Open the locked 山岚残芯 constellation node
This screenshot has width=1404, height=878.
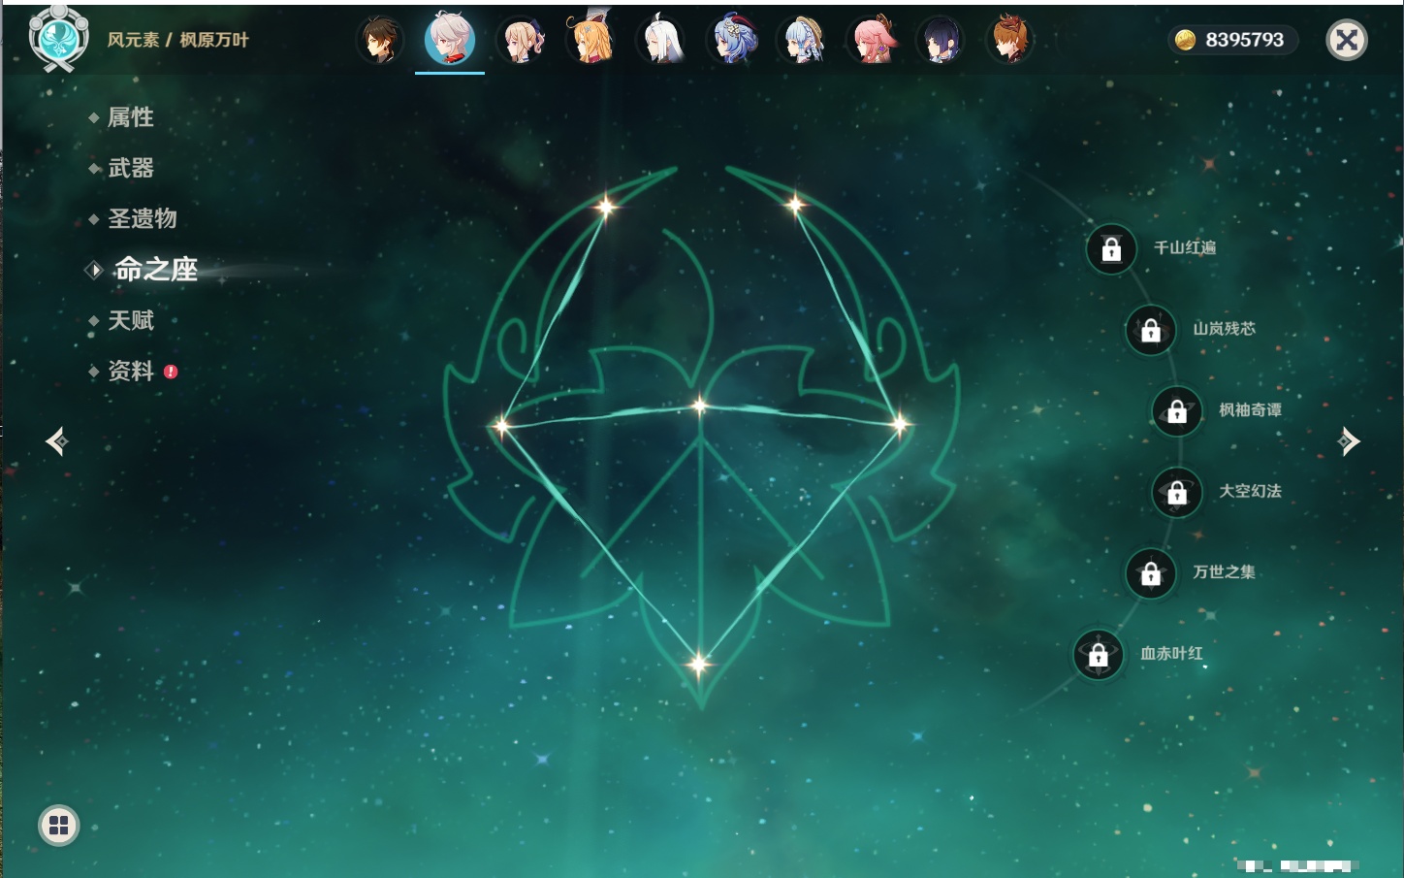tap(1151, 331)
